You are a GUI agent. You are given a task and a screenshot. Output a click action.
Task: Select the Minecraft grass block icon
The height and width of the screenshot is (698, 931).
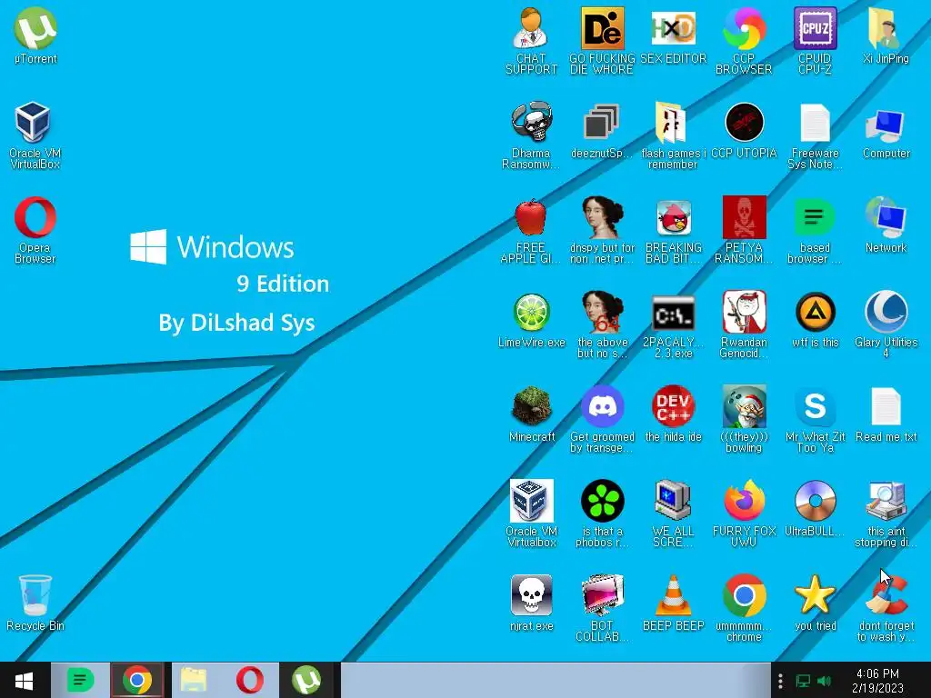(x=531, y=406)
